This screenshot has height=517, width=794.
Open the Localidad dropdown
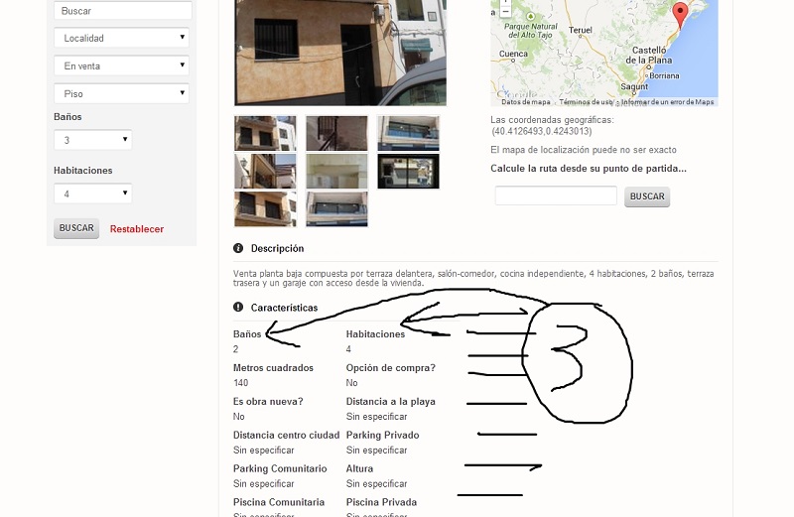[121, 38]
